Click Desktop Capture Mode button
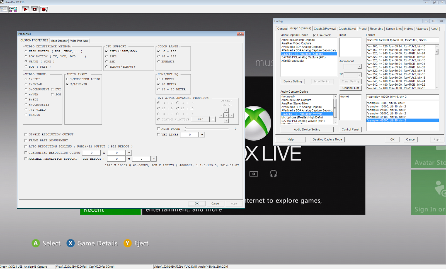The image size is (446, 269). [x=327, y=140]
